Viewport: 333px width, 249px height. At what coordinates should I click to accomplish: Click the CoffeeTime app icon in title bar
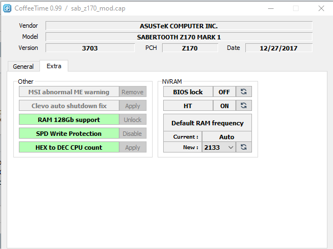pyautogui.click(x=7, y=8)
